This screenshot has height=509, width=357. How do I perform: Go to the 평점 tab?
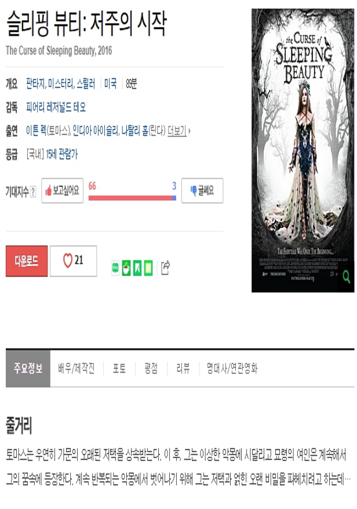pos(151,369)
